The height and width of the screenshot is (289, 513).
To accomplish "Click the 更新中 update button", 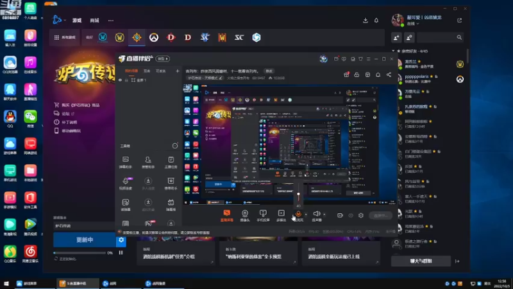I will pyautogui.click(x=85, y=240).
